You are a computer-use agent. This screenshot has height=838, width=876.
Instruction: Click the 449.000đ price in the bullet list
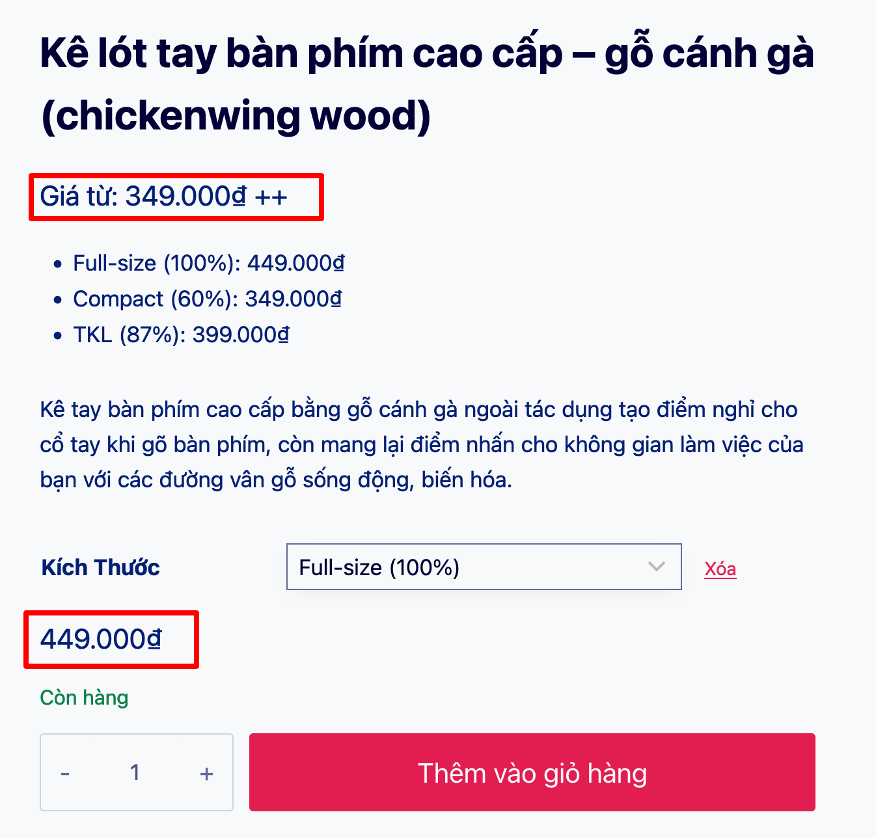(x=295, y=264)
